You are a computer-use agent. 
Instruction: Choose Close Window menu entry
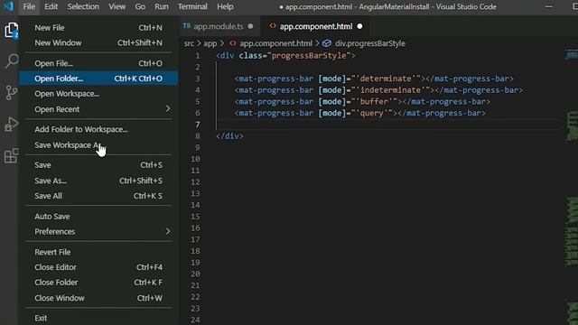click(x=98, y=298)
